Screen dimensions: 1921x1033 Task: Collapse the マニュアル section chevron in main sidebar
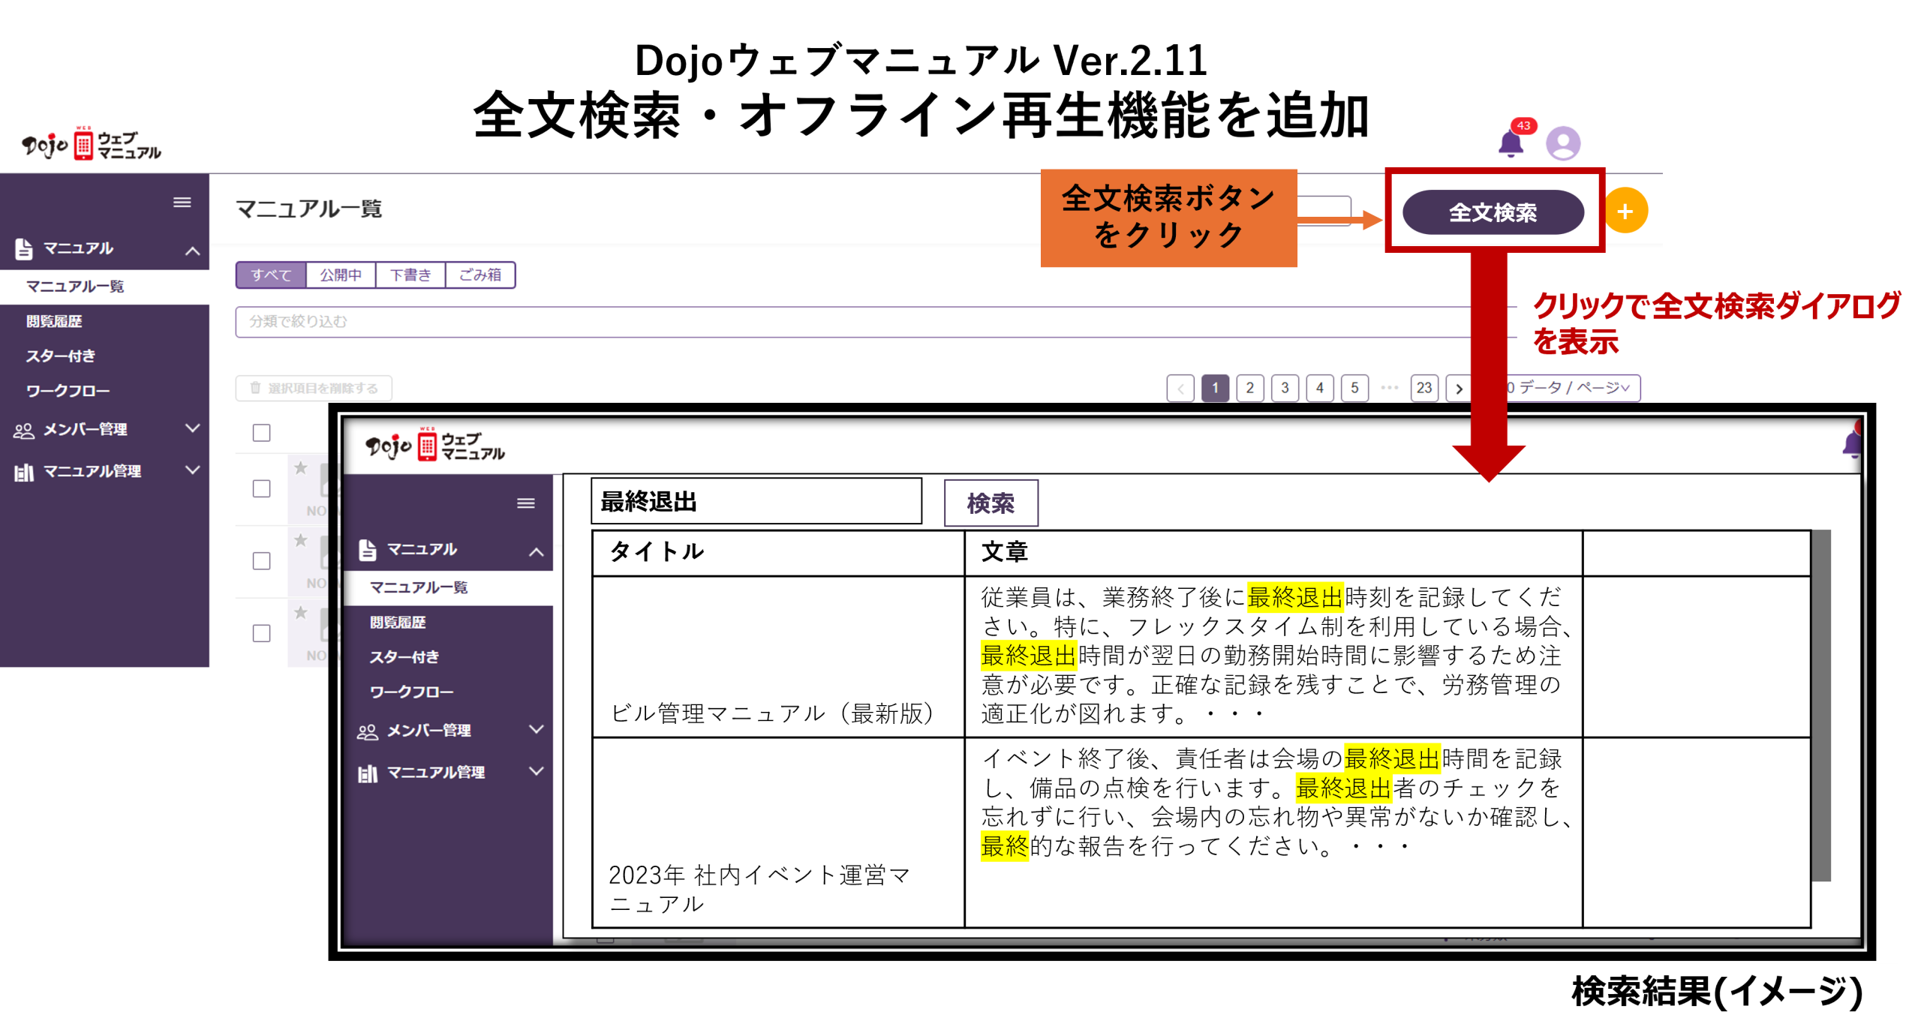192,251
